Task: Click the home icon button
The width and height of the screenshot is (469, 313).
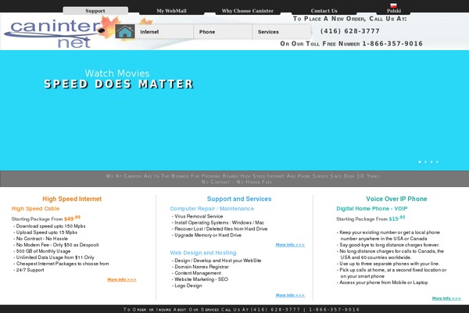Action: click(125, 31)
